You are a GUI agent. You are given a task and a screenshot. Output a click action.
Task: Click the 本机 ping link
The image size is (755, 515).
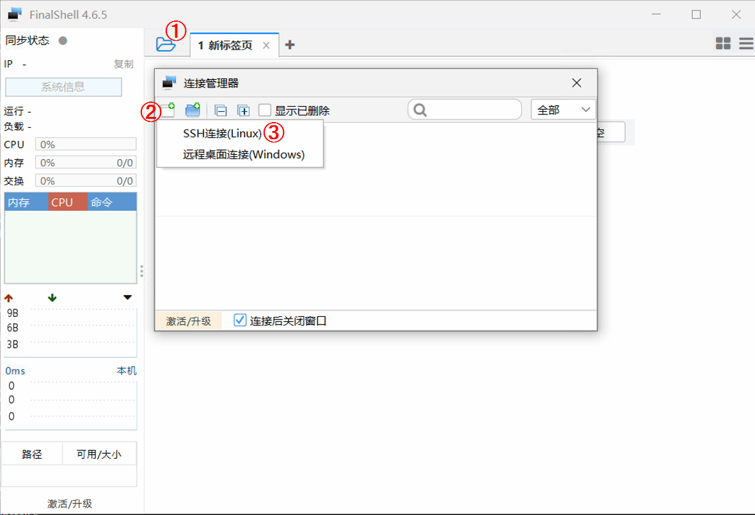127,371
